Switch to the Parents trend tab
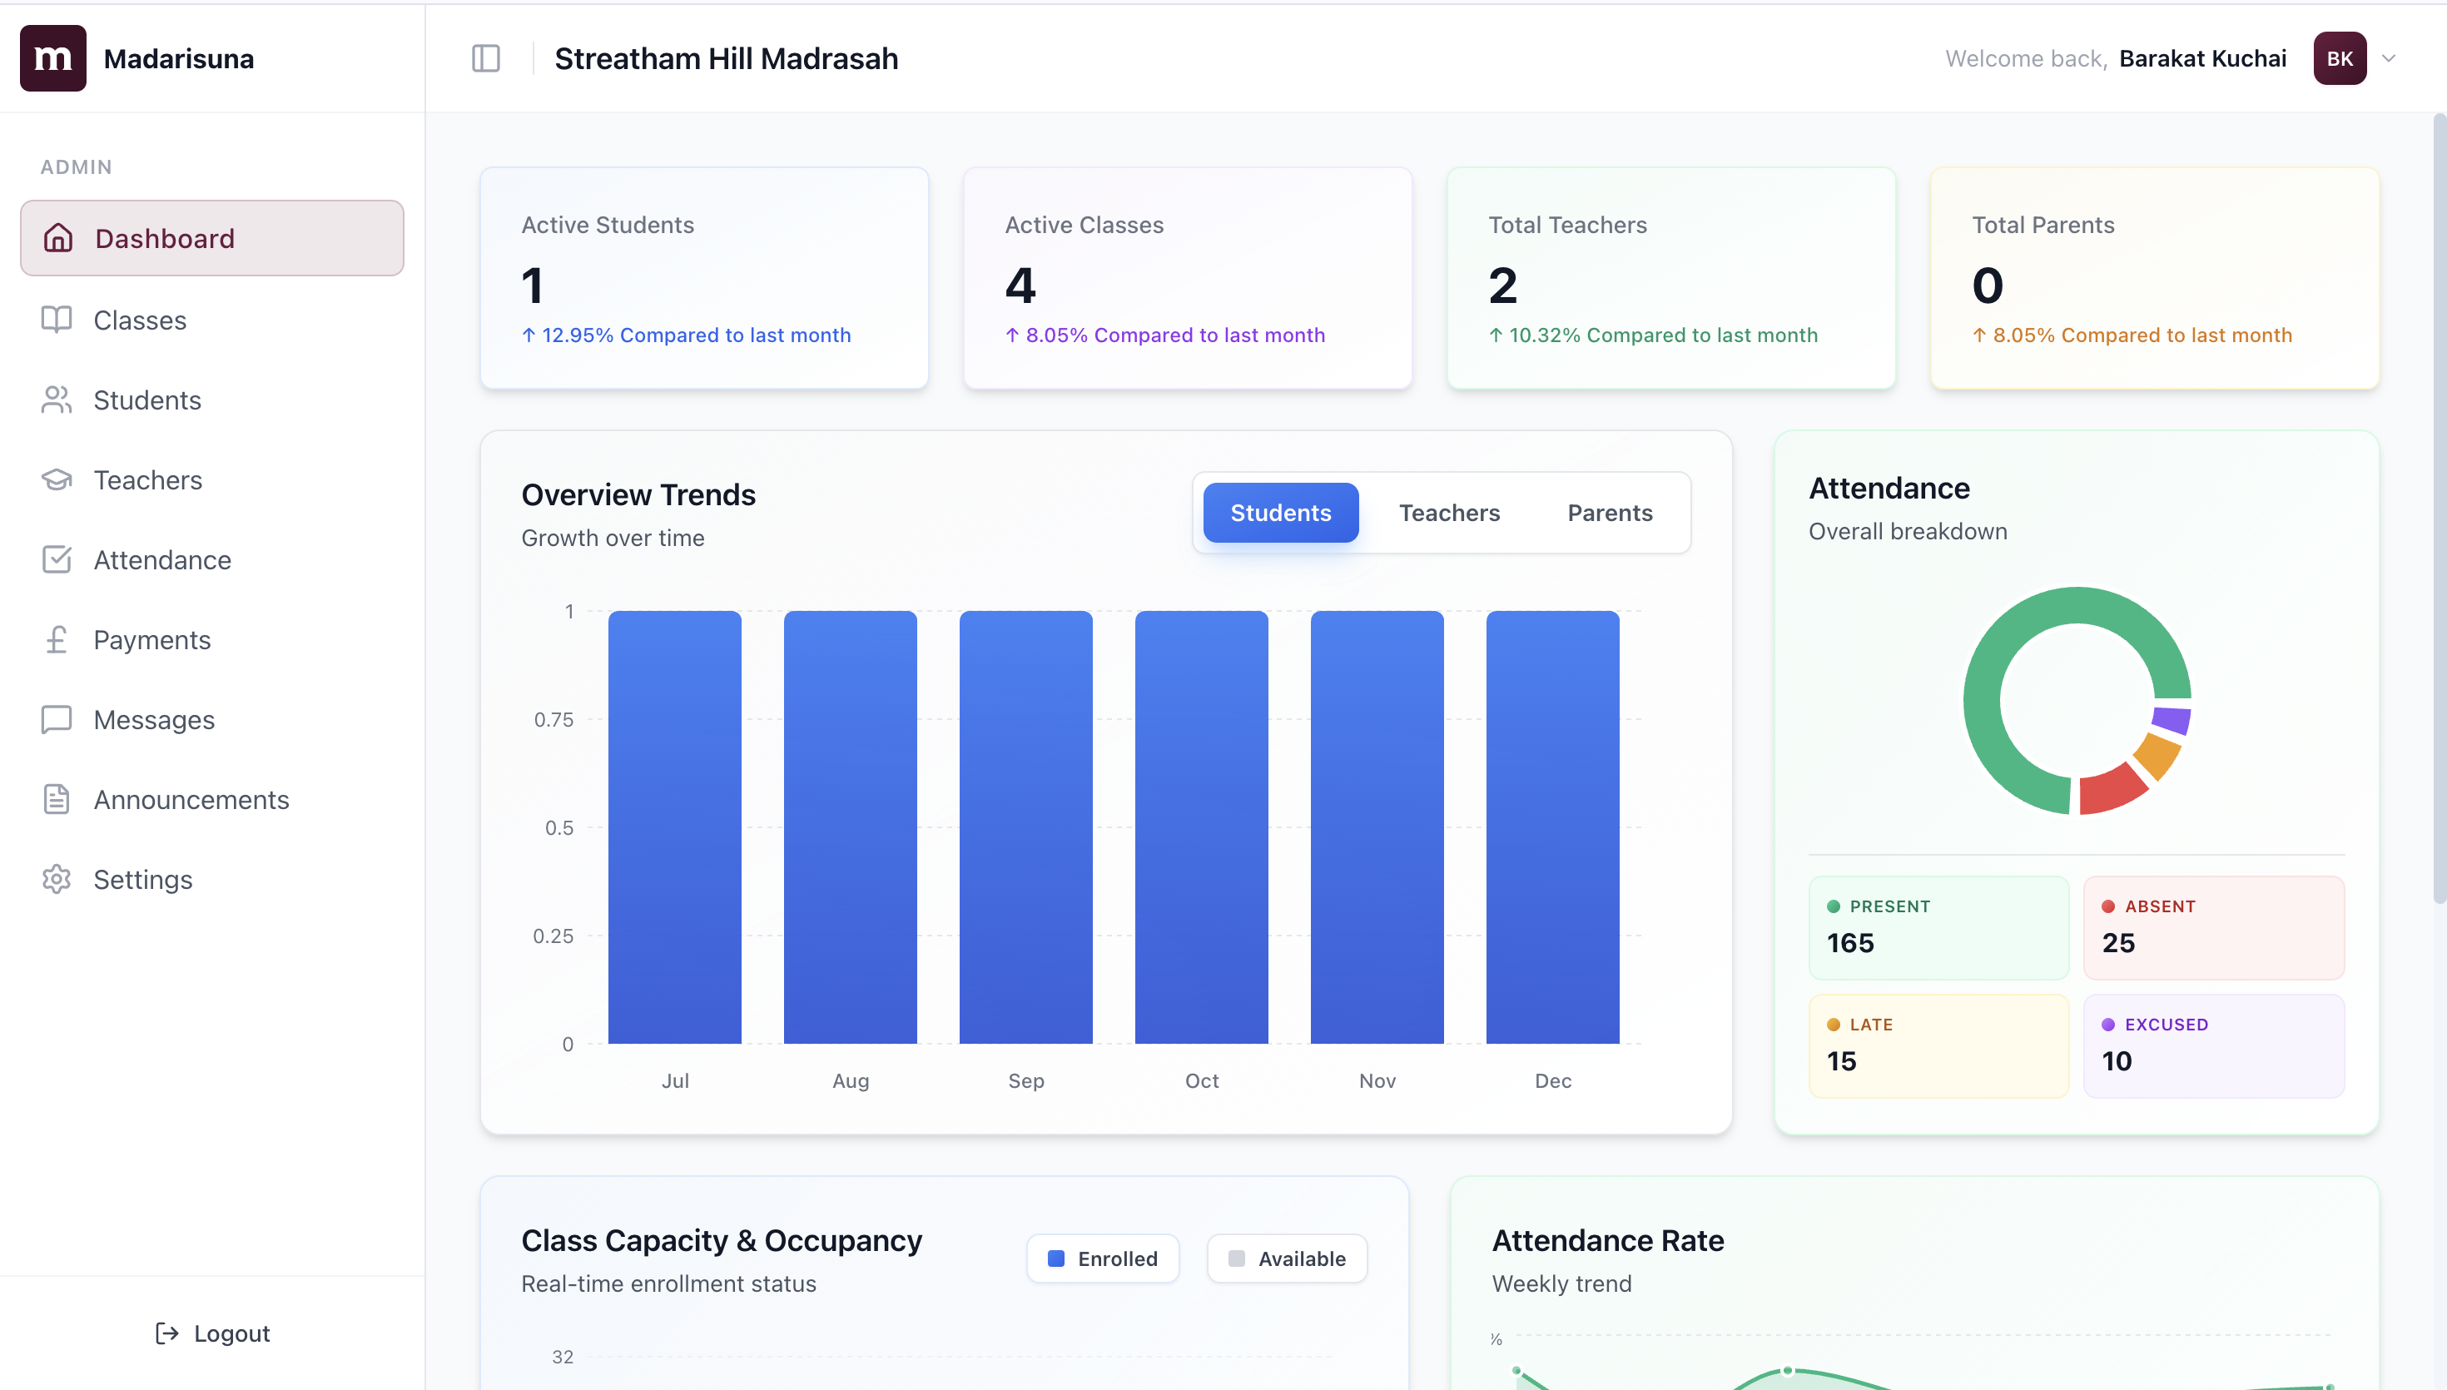2447x1390 pixels. (x=1609, y=513)
